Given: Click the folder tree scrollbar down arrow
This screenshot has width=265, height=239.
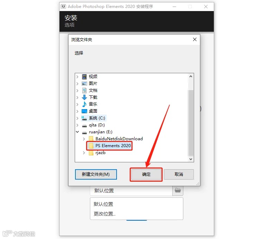Looking at the screenshot, I should tap(191, 159).
